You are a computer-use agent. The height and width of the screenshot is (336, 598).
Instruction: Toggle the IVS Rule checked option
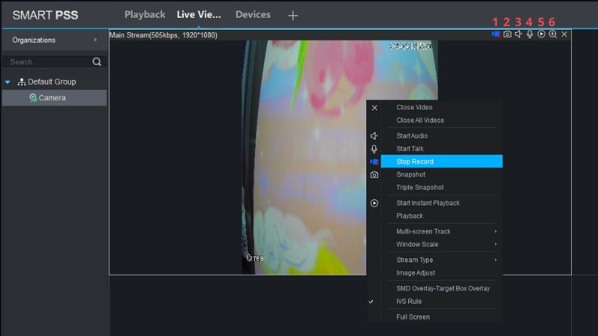tap(409, 302)
